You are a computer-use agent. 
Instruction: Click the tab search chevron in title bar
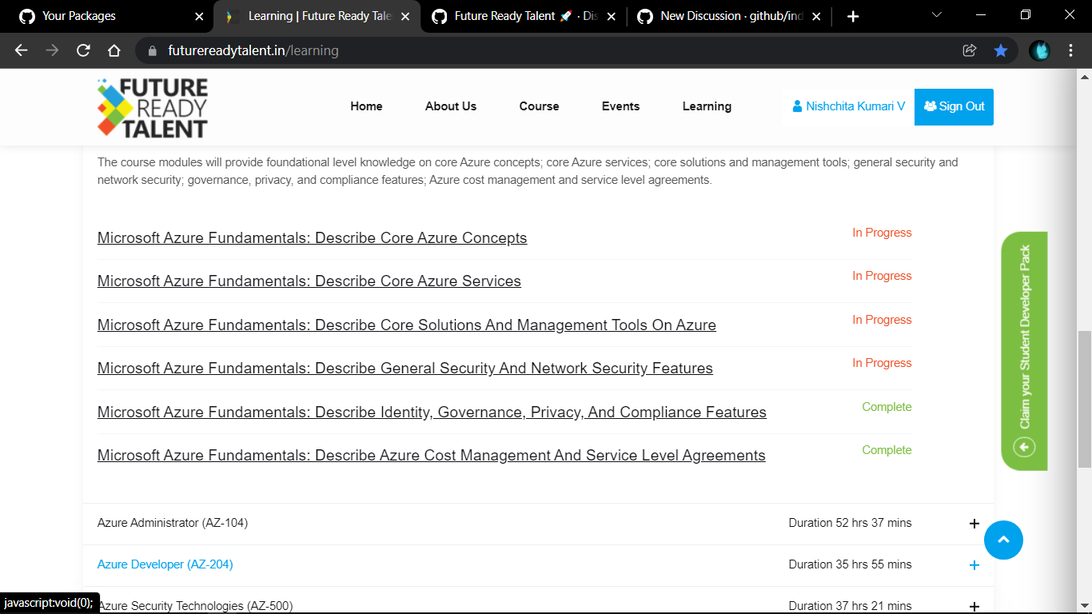pyautogui.click(x=937, y=14)
